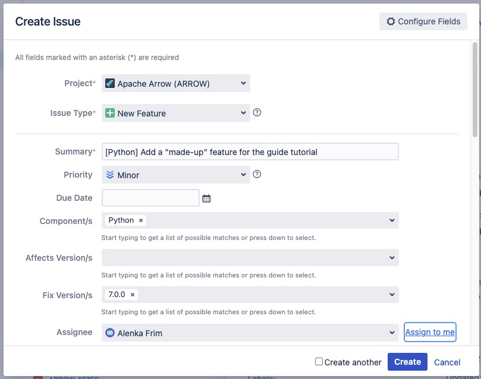Remove the 7.0.0 fix version tag

point(133,295)
